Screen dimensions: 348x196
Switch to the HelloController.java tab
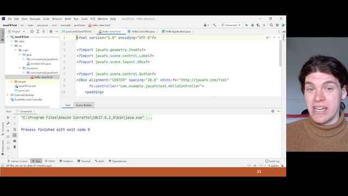point(143,32)
